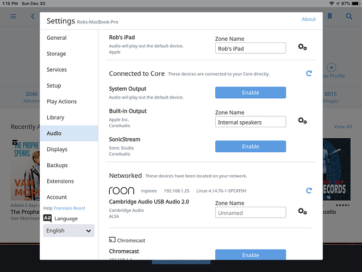Refresh Connected to Core devices
362x272 pixels.
pos(309,73)
